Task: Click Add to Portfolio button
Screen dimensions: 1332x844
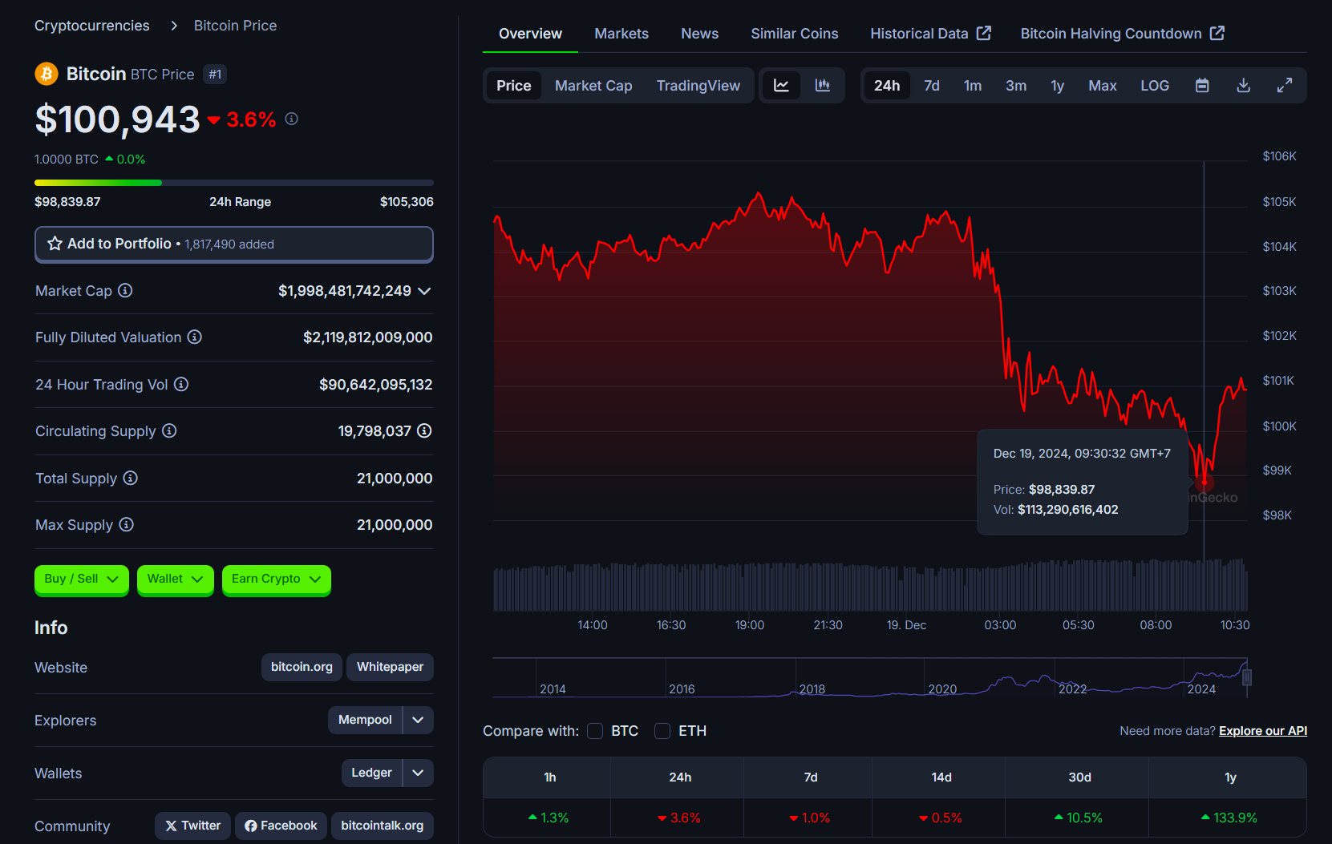Action: click(233, 244)
